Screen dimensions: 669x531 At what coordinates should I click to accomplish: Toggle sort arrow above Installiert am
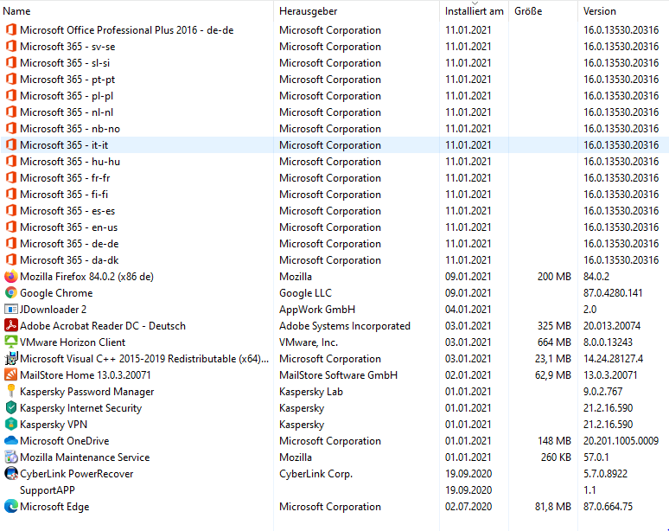click(475, 3)
